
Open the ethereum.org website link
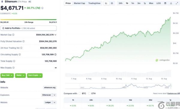point(50,88)
